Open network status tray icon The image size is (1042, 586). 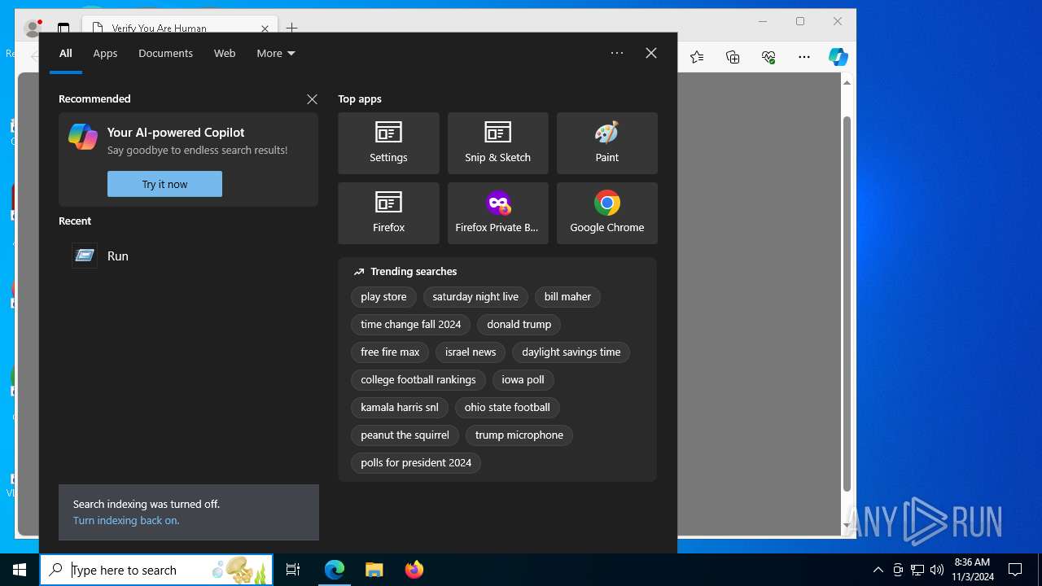pos(917,570)
